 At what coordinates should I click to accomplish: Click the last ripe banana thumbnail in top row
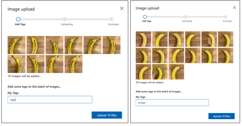tap(111, 45)
